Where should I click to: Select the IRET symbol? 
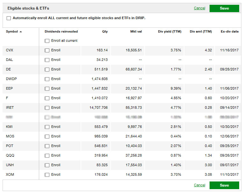click(10, 107)
